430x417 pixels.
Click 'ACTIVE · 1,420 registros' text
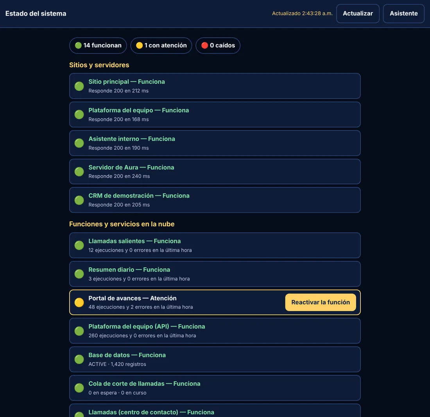click(x=117, y=364)
